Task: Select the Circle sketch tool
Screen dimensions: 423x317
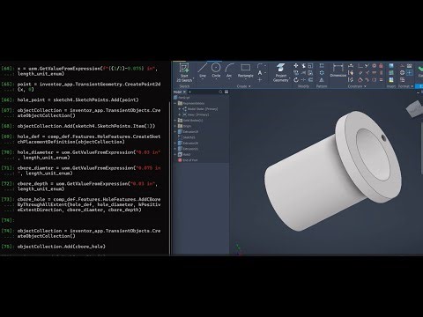Action: coord(216,70)
